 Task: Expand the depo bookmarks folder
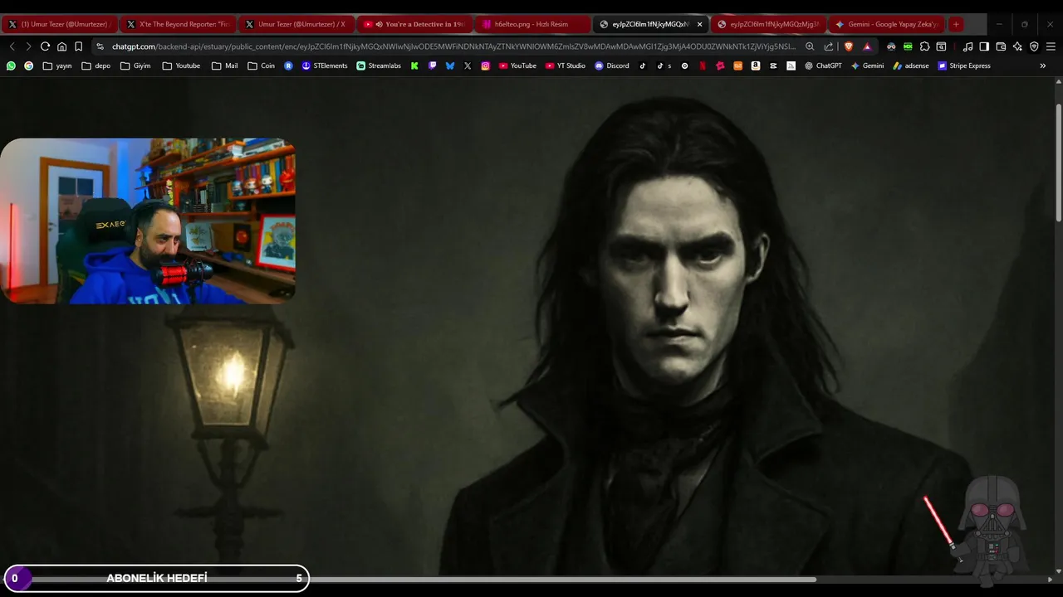(x=96, y=66)
